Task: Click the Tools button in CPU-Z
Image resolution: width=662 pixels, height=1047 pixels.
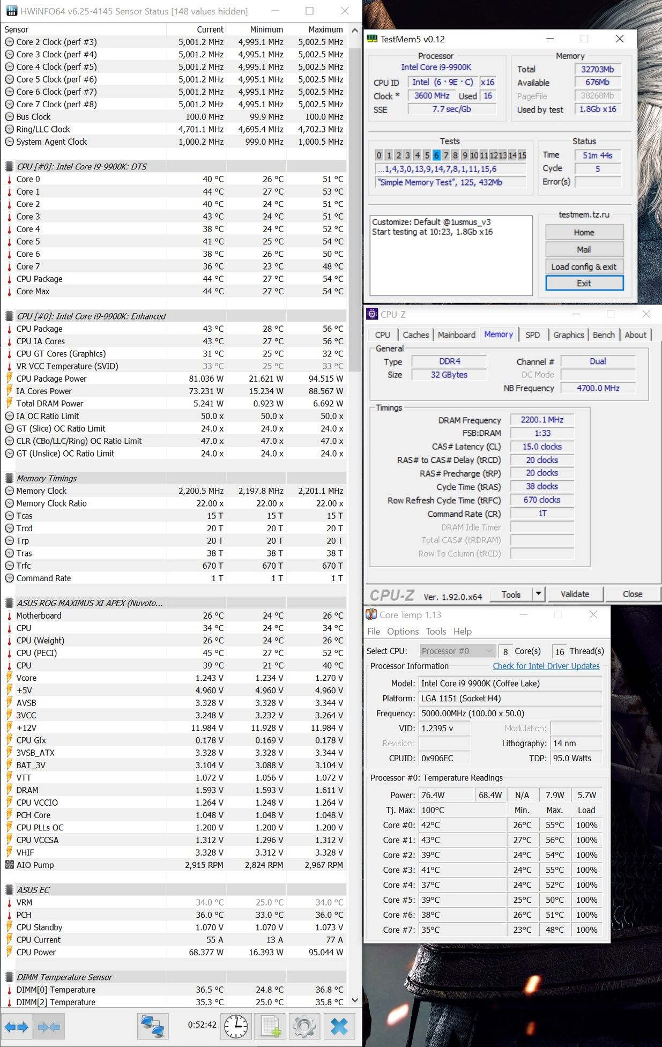Action: pyautogui.click(x=511, y=594)
